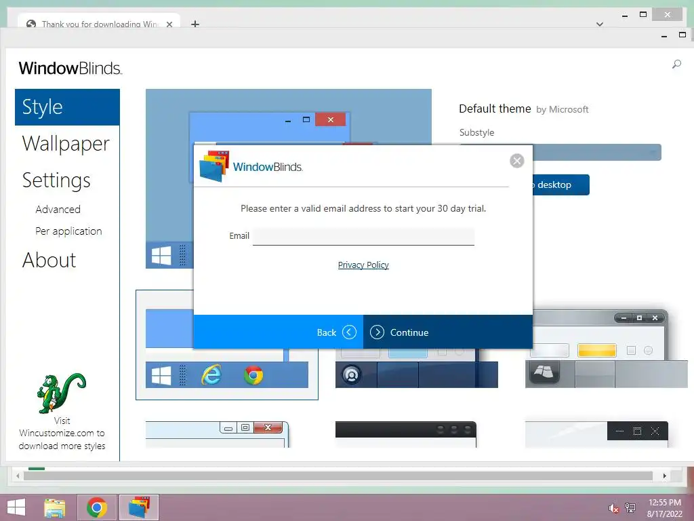Open the Windows Start button
The height and width of the screenshot is (521, 694).
coord(16,507)
